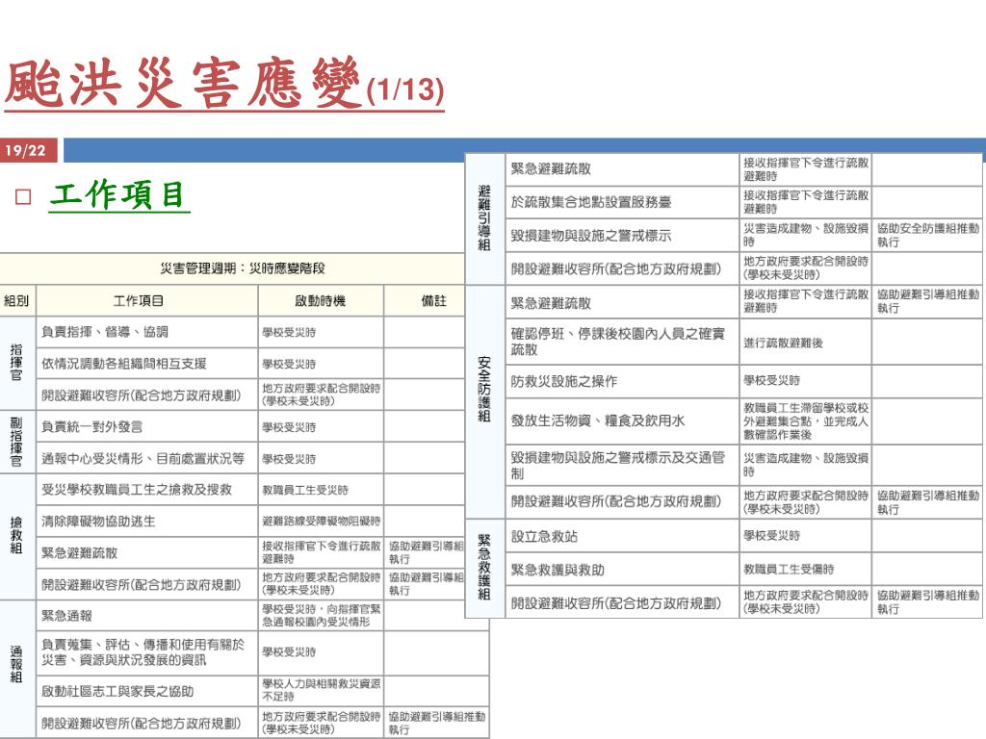Click the trigger cell 教職員工生受傷時
This screenshot has height=739, width=986.
(806, 570)
